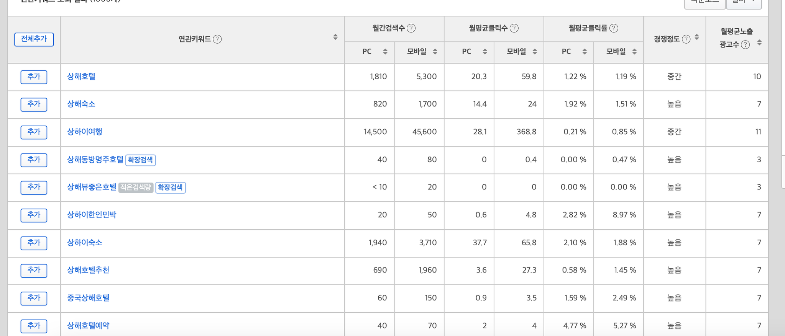The image size is (785, 336).
Task: Click the 전체추가 button
Action: [34, 39]
